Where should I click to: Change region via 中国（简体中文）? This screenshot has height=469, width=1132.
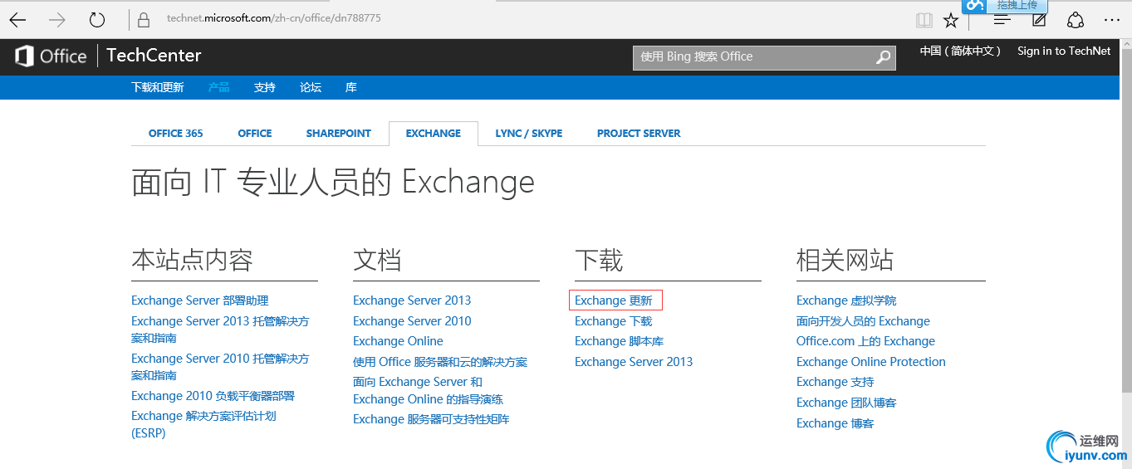pyautogui.click(x=961, y=51)
